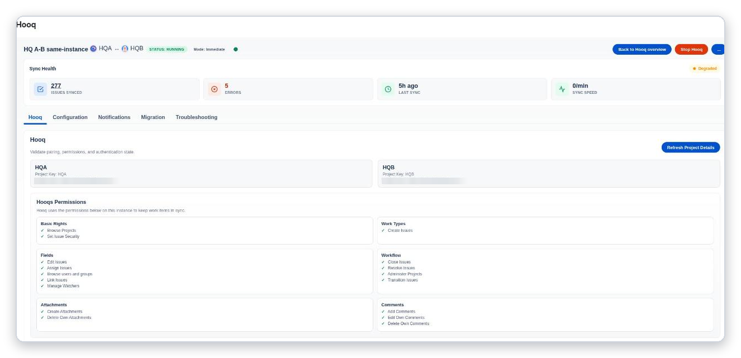Viewport: 741px width, 358px height.
Task: Open the Configuration tab
Action: tap(70, 117)
